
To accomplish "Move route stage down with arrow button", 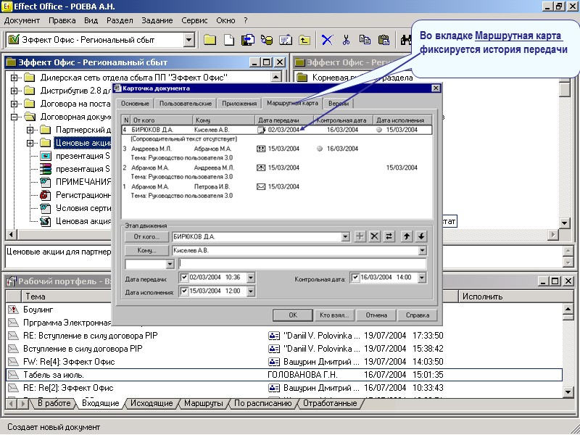I will (x=421, y=236).
